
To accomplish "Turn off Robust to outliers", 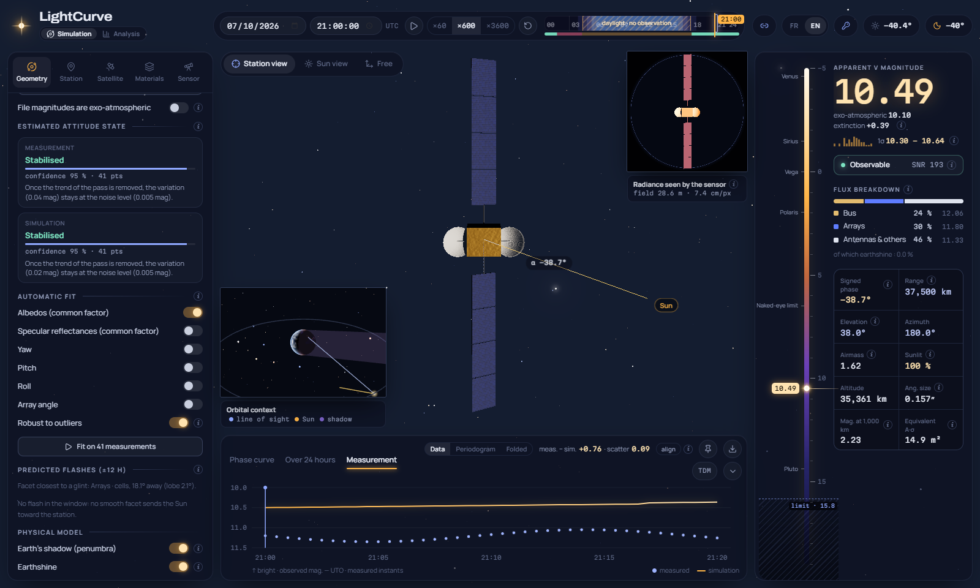I will point(179,423).
